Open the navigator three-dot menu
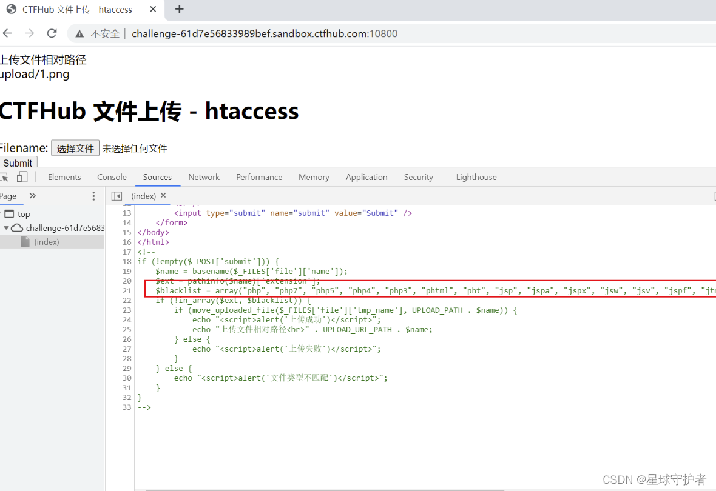This screenshot has height=491, width=716. click(x=93, y=196)
